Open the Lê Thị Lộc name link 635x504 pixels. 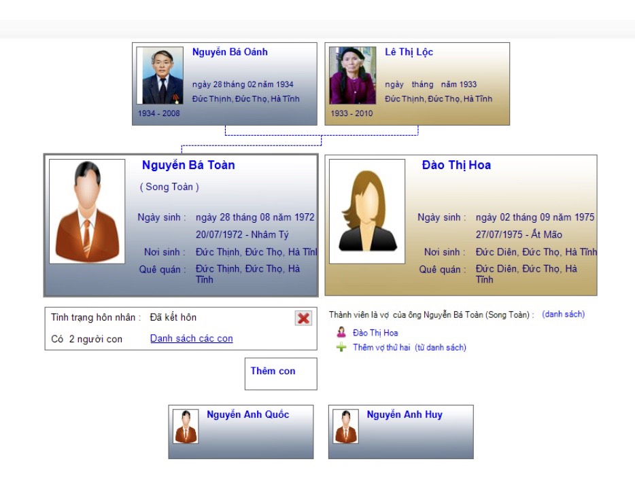tap(409, 52)
